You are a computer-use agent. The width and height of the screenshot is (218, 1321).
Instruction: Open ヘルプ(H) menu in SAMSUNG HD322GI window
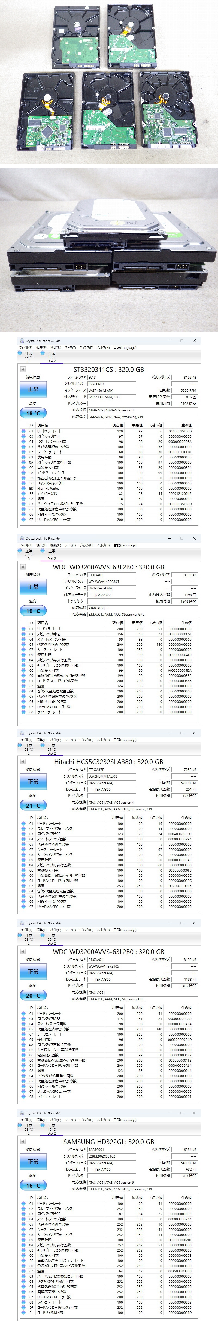tap(103, 1120)
